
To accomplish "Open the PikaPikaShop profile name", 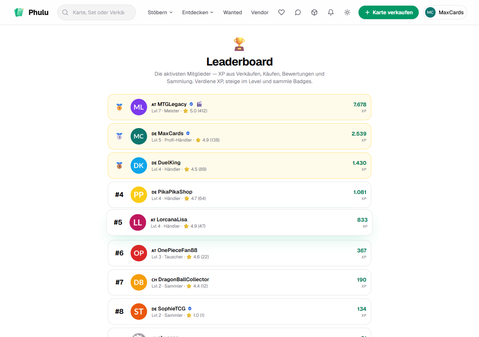I will click(x=175, y=192).
